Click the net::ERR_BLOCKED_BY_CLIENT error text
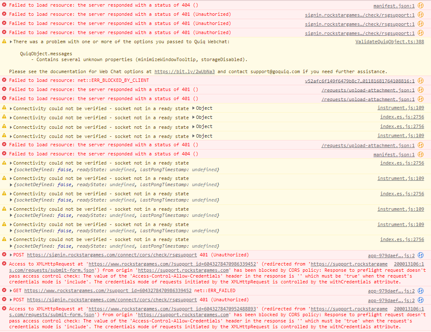Viewport: 431px width, 332px height. [113, 80]
